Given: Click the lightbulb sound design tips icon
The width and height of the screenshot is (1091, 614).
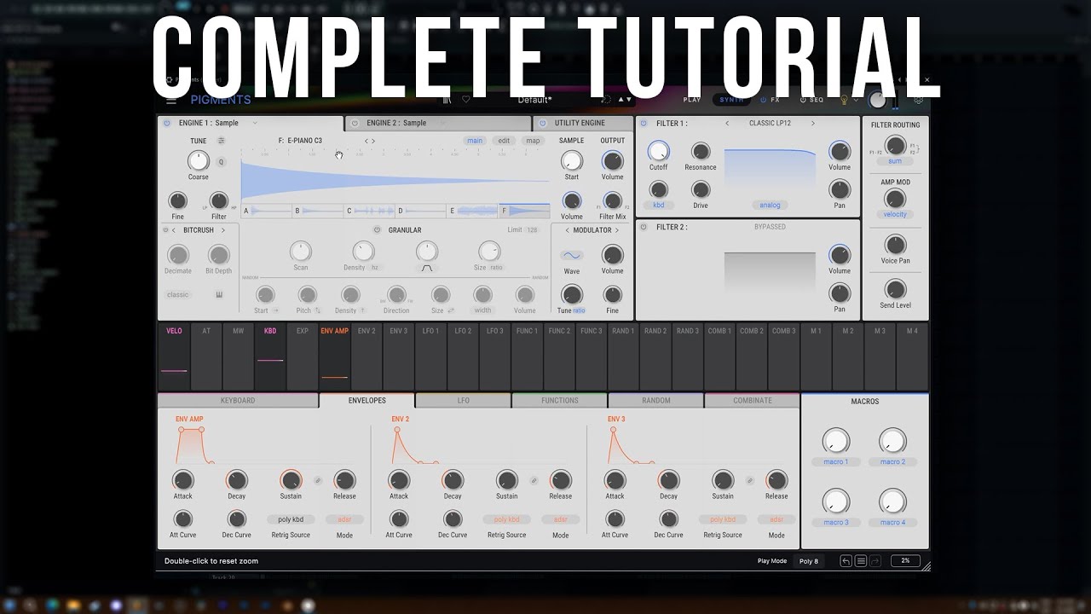Looking at the screenshot, I should [x=845, y=100].
